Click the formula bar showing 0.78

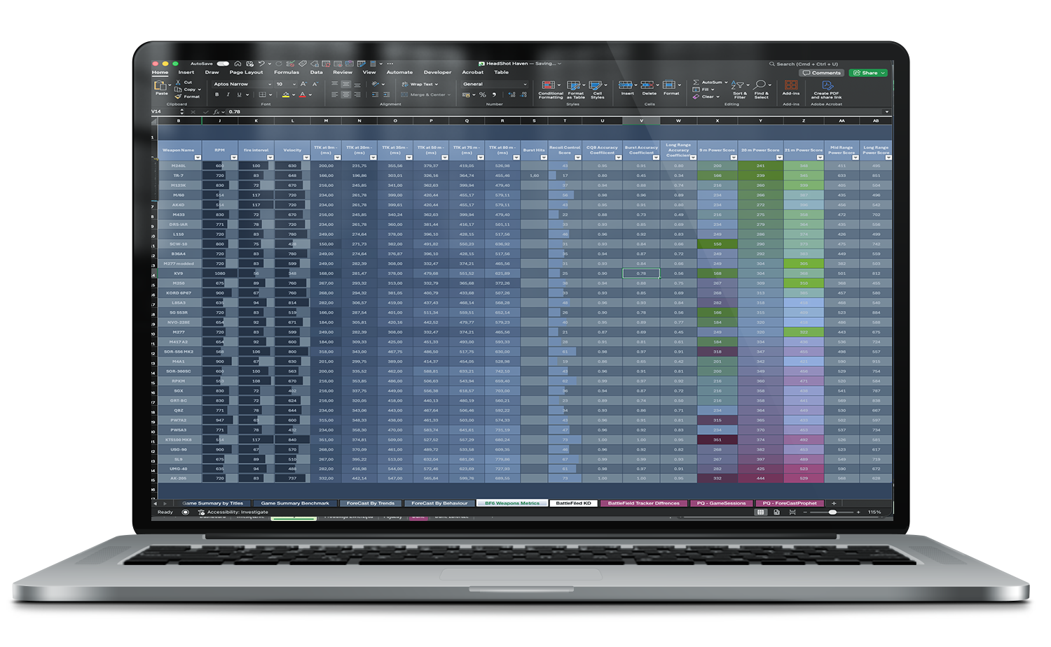point(490,111)
